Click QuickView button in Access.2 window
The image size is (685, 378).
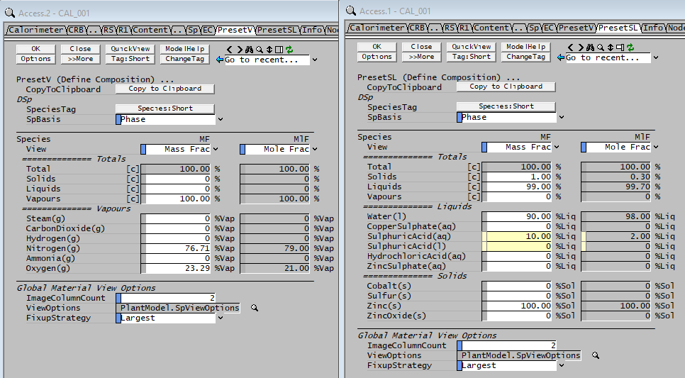coord(130,49)
